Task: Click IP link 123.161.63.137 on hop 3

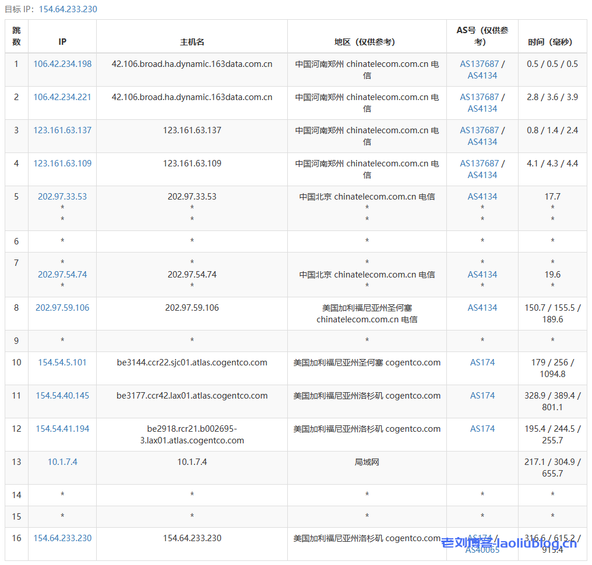Action: pos(62,130)
